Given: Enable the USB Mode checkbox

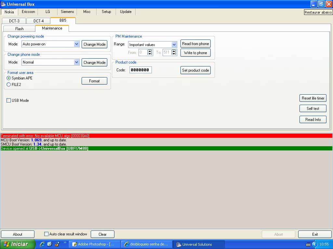Looking at the screenshot, I should click(9, 101).
